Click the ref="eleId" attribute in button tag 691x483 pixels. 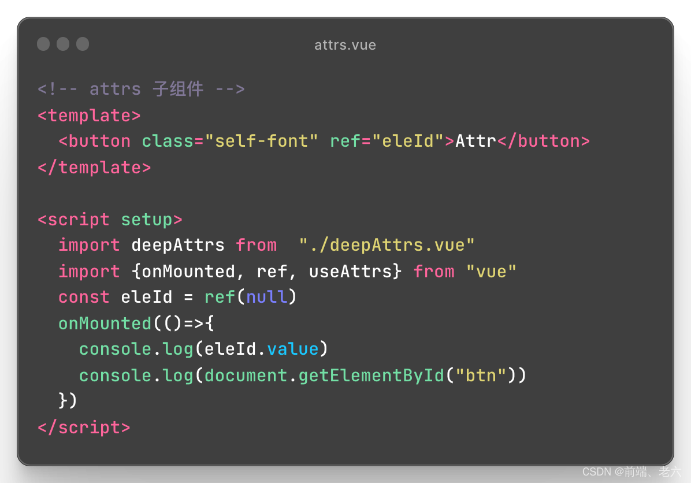coord(387,141)
